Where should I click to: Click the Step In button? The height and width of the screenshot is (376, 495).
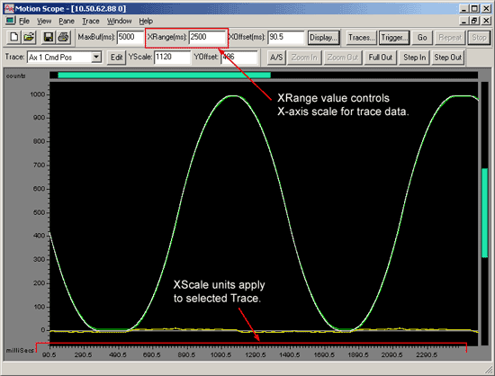pos(414,58)
